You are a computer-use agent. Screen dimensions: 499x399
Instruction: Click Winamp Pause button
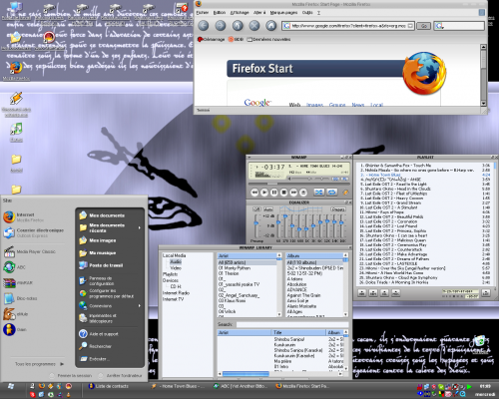click(x=274, y=193)
